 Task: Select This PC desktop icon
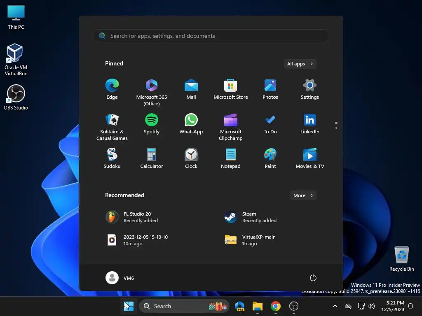[16, 17]
